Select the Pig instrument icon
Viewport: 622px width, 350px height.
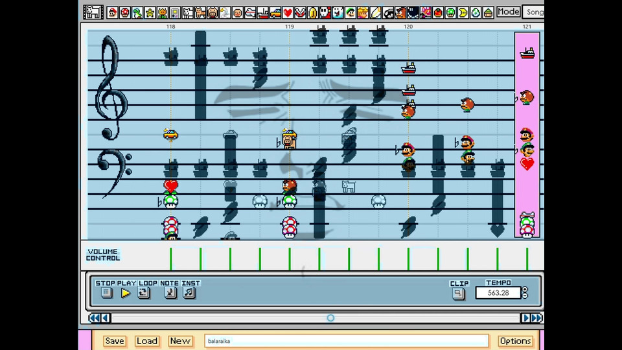(213, 13)
